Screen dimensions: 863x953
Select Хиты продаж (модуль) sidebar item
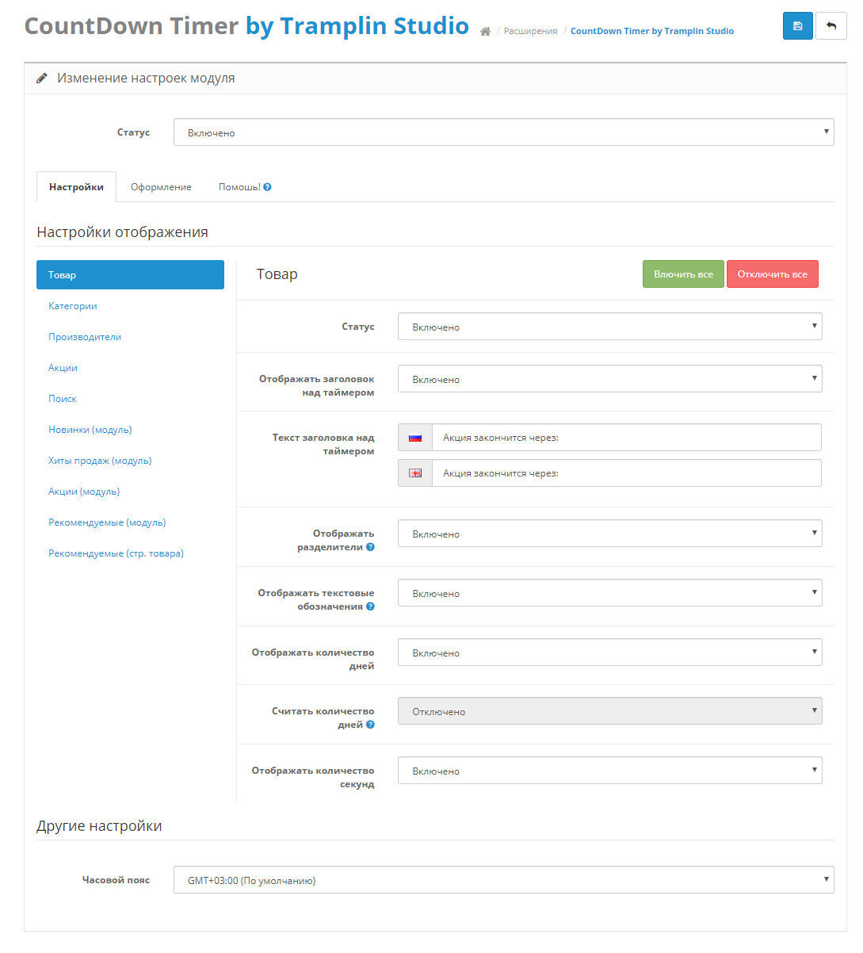(x=100, y=461)
